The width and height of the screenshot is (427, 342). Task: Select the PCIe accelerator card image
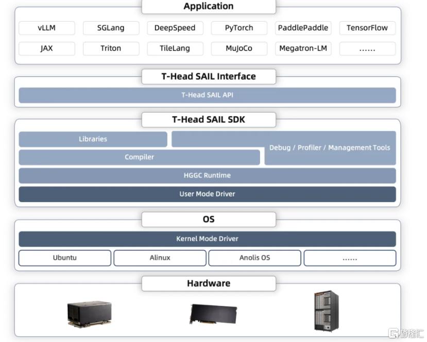click(213, 314)
